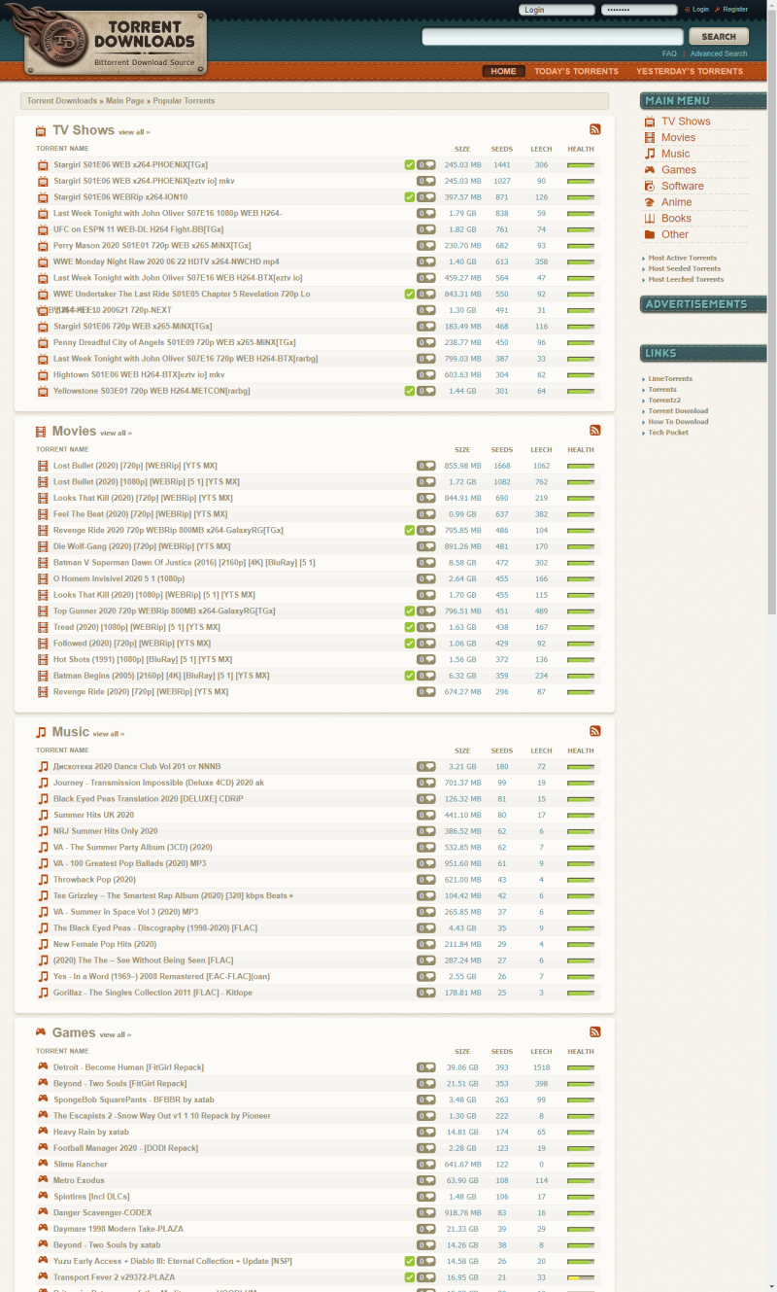Click comment bubble on Detroit - Become Human row
777x1292 pixels.
click(x=426, y=1067)
